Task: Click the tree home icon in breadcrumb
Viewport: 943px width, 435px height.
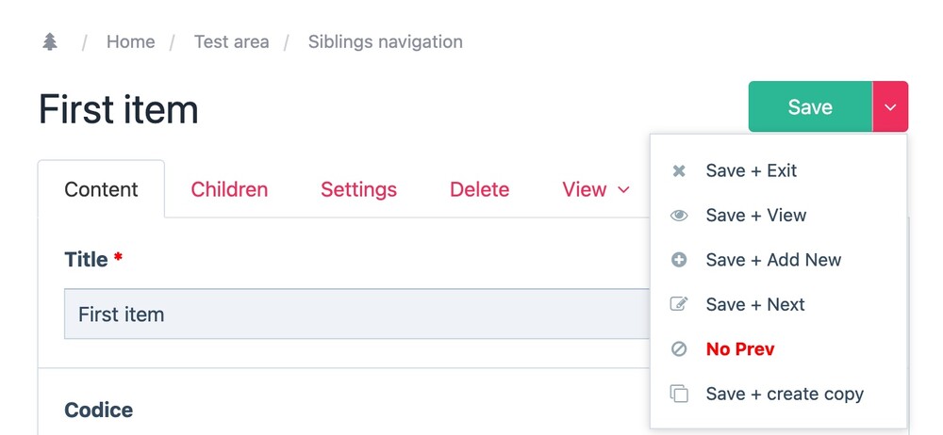Action: click(x=50, y=42)
